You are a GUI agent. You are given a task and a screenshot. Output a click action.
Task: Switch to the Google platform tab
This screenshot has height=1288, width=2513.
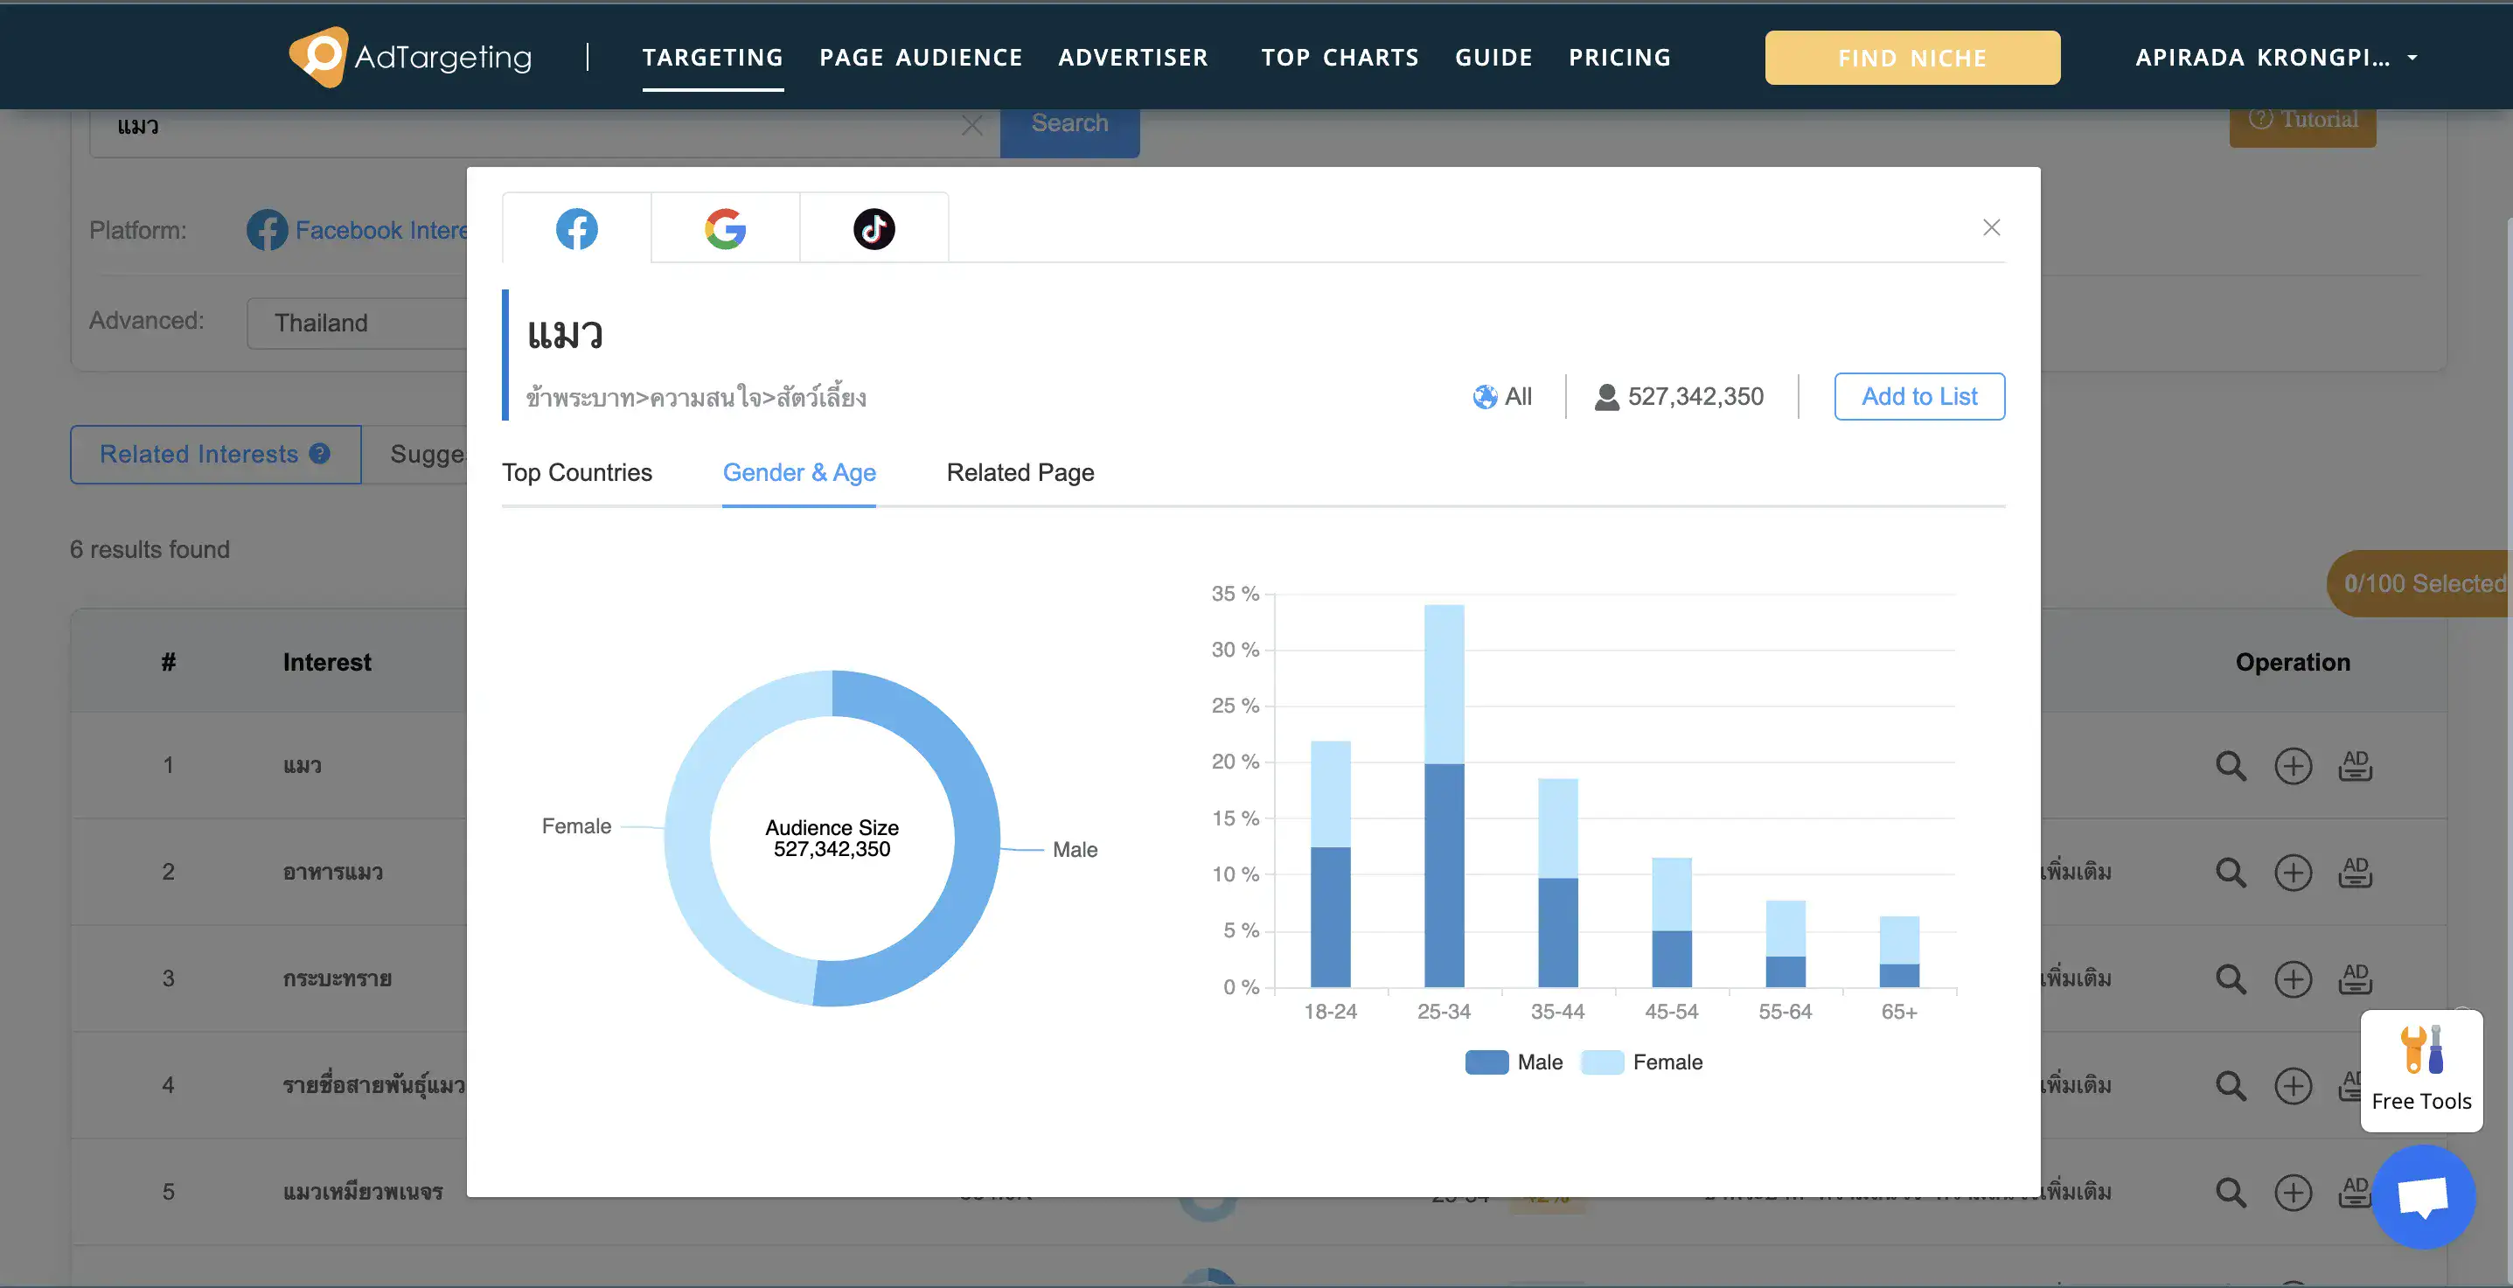(x=725, y=229)
